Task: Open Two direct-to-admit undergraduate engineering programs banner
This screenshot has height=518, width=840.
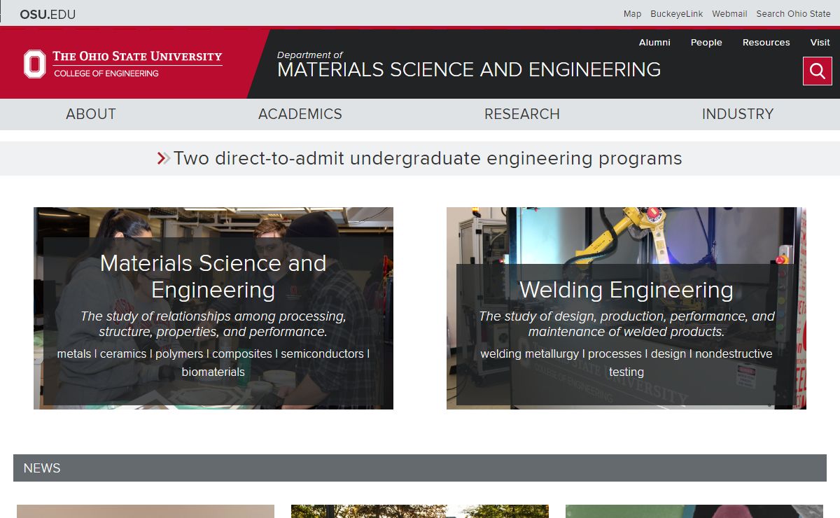Action: pyautogui.click(x=428, y=158)
